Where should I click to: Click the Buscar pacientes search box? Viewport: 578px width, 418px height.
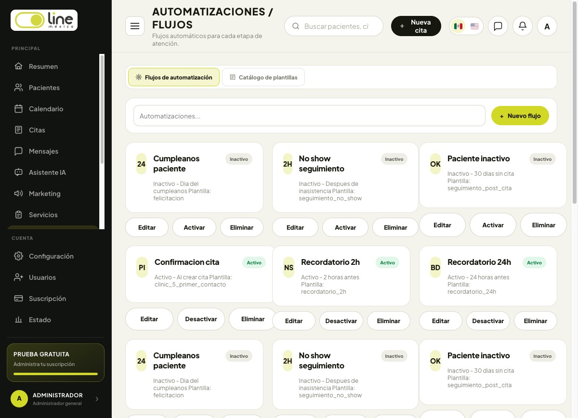tap(334, 26)
